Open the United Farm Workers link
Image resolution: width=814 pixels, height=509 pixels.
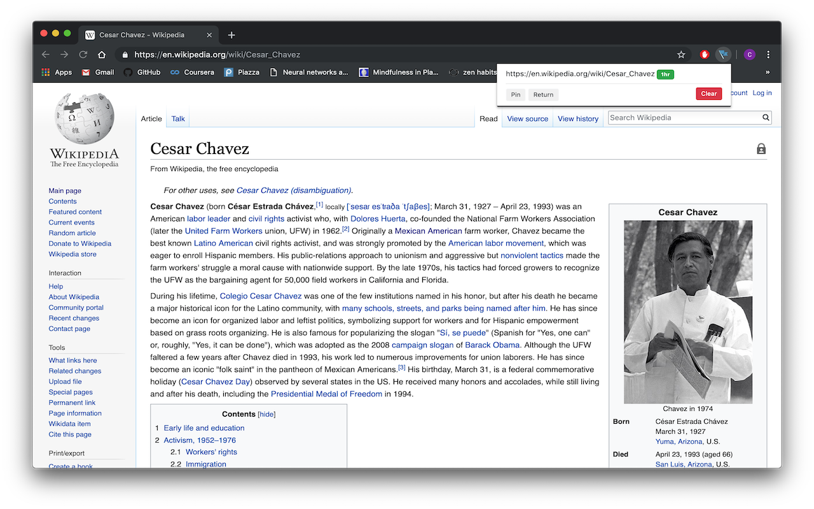[224, 231]
